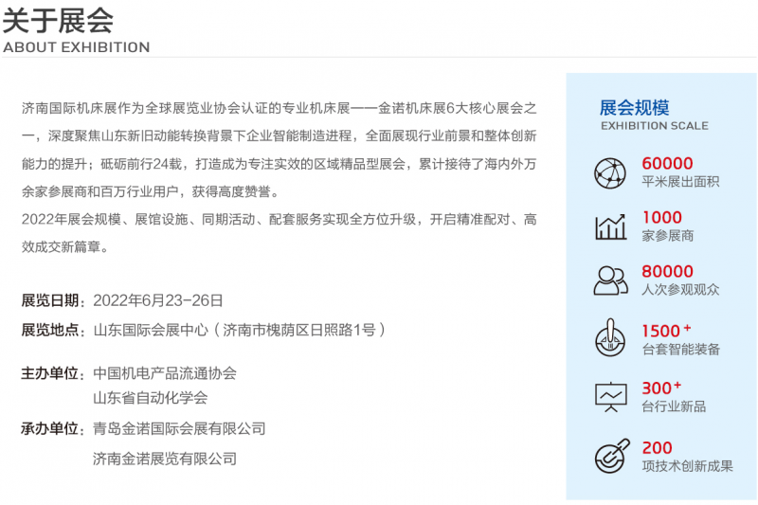The image size is (758, 505).
Task: Click 济南金诺展览有限公司 company name
Action: tap(165, 459)
